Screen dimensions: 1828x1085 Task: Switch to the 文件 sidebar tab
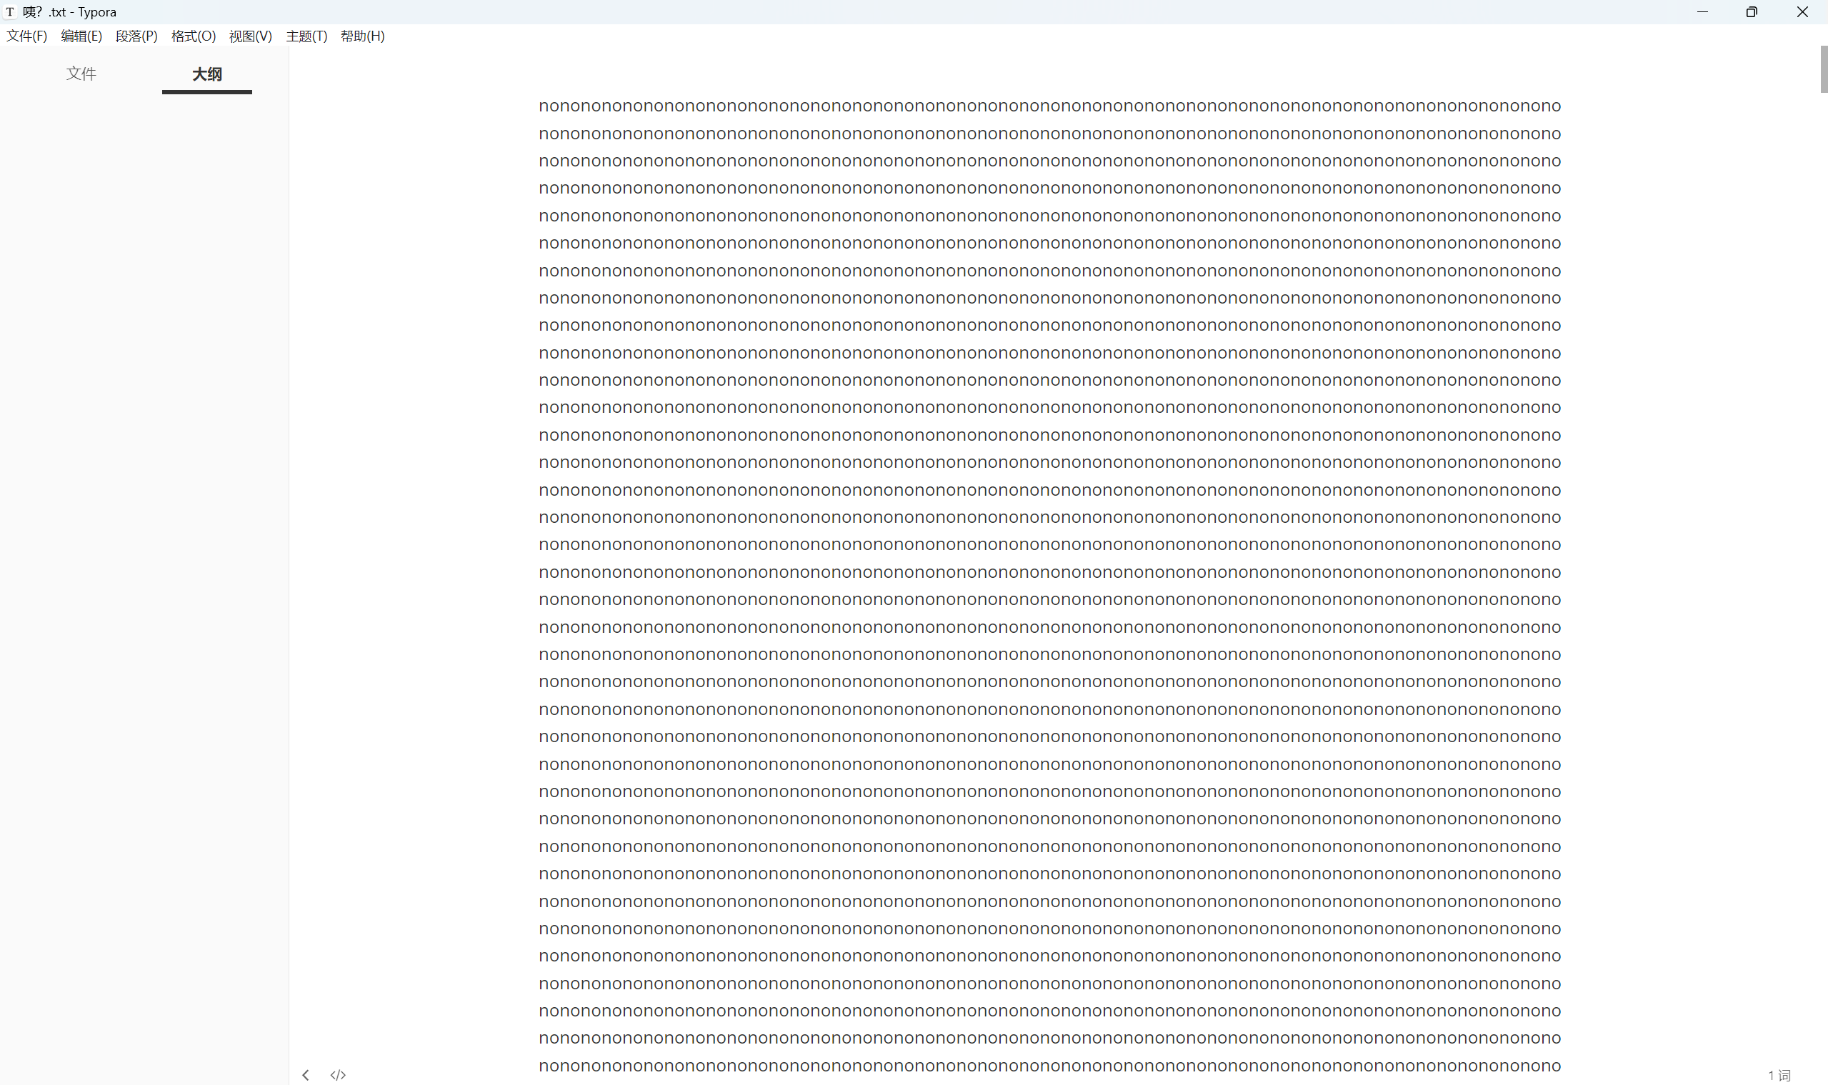pyautogui.click(x=81, y=74)
